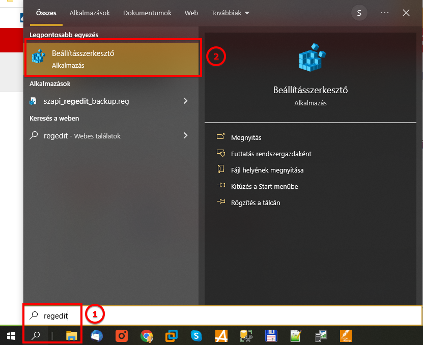Switch to the Alkalmazások tab

pyautogui.click(x=90, y=13)
